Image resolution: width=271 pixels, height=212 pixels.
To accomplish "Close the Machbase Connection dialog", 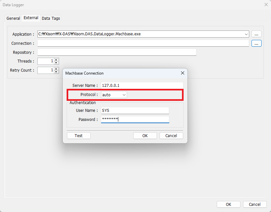I will click(182, 73).
